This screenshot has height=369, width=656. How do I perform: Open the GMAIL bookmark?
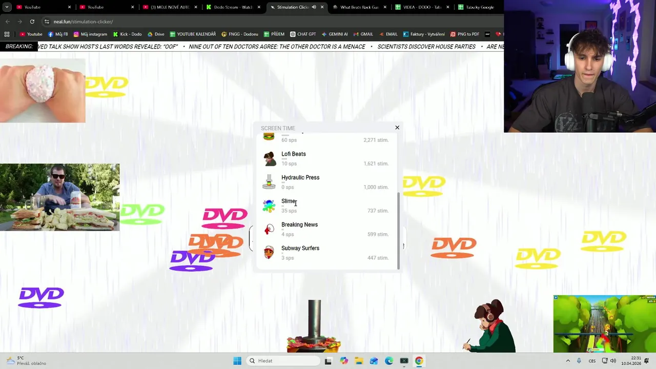pos(363,34)
